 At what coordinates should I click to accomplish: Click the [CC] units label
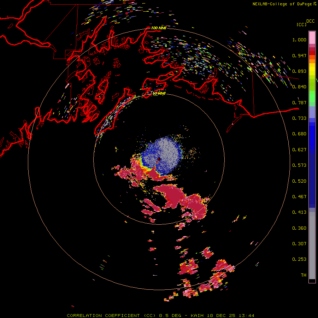click(x=301, y=24)
